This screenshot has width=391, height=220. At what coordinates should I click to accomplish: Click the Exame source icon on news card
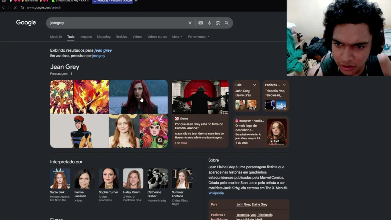[177, 119]
